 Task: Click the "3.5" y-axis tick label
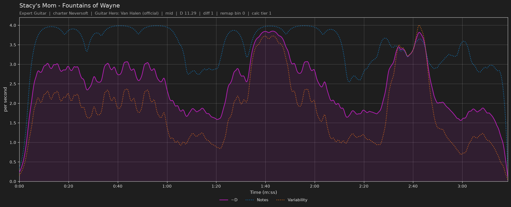tap(13, 45)
